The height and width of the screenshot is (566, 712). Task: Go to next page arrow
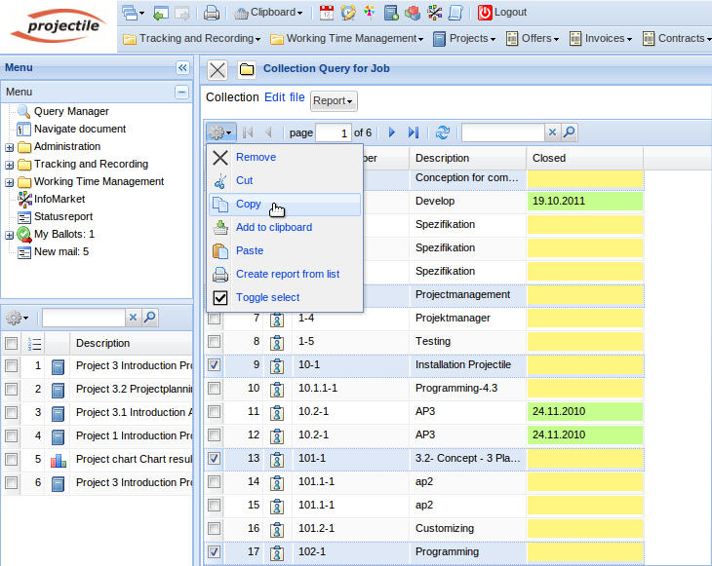(x=392, y=132)
